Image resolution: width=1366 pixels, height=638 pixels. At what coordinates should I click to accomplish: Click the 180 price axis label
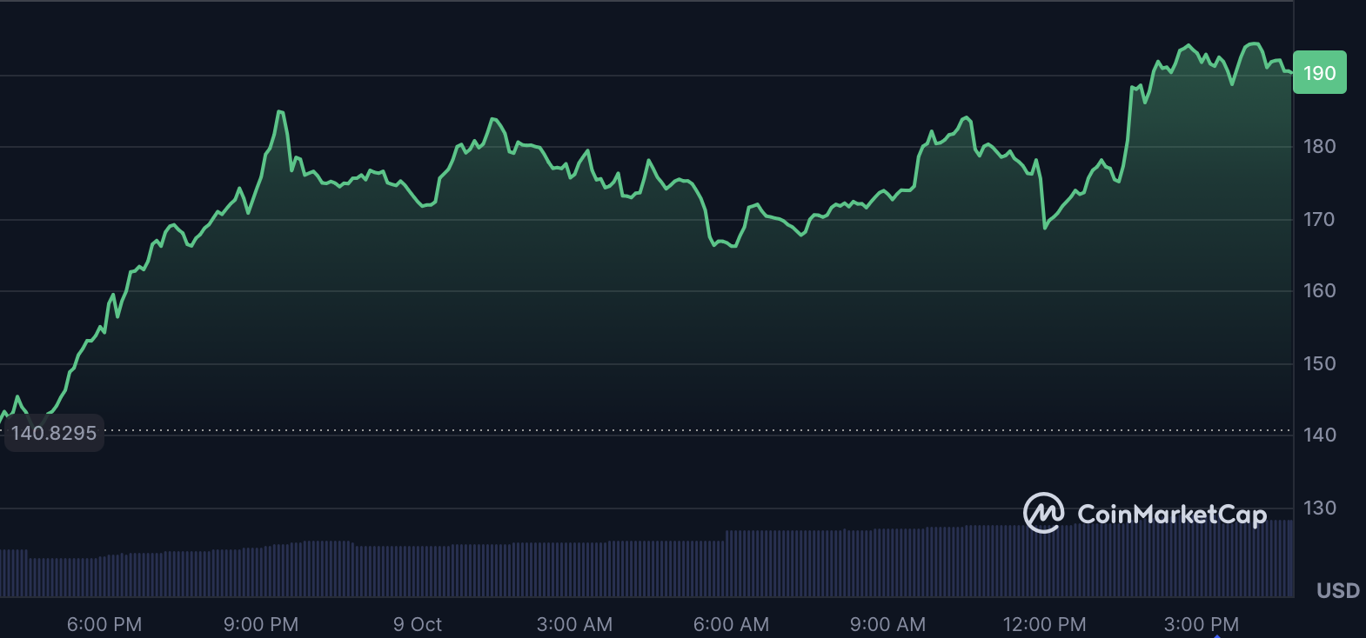tap(1319, 146)
